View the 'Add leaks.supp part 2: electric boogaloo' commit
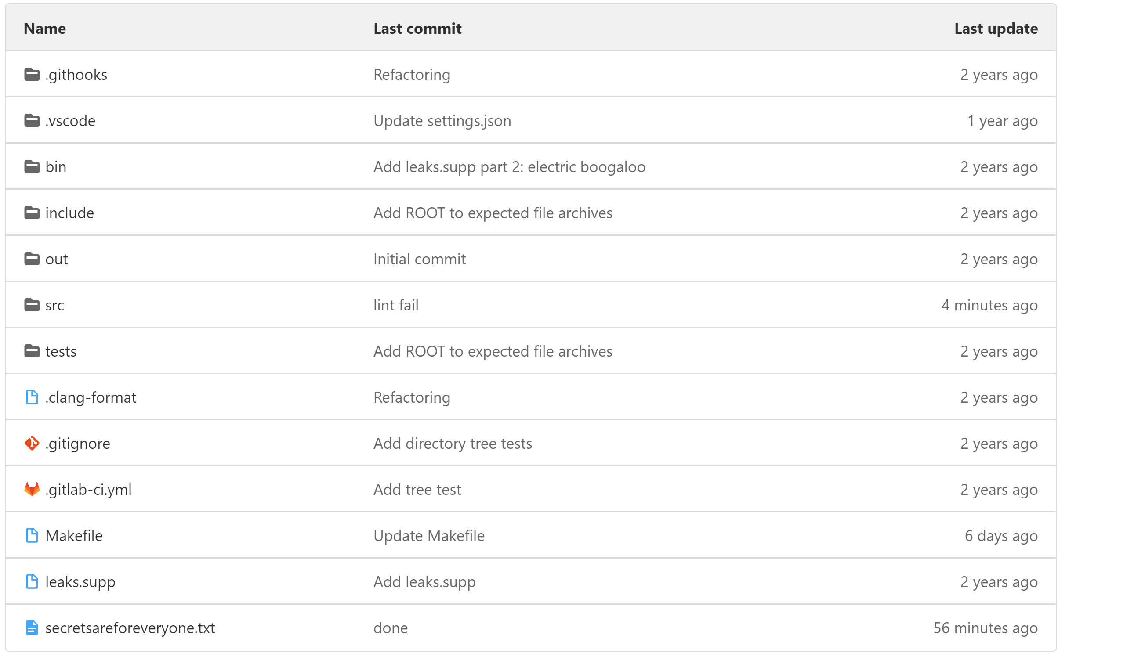 (x=509, y=166)
